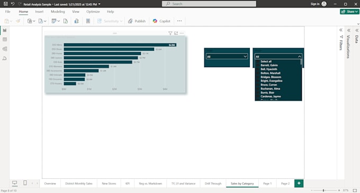Check the Barrett, Galvin checkbox
The width and height of the screenshot is (360, 193).
pos(258,66)
